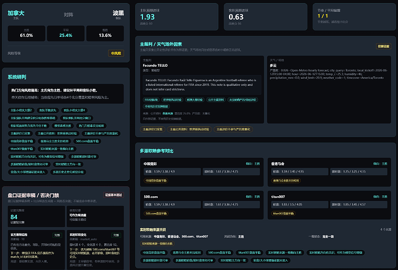This screenshot has width=398, height=270.
Task: Click 香港马会 live odds 1.75 / 3.25 / 4.15
Action: [x=359, y=172]
